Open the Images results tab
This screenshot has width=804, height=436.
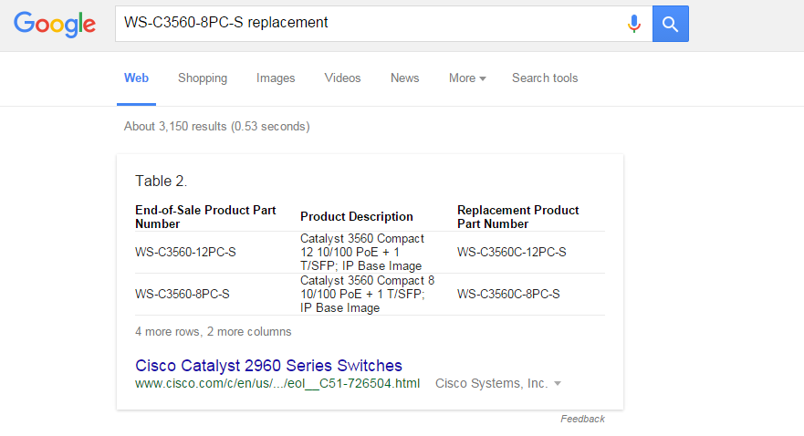point(276,78)
